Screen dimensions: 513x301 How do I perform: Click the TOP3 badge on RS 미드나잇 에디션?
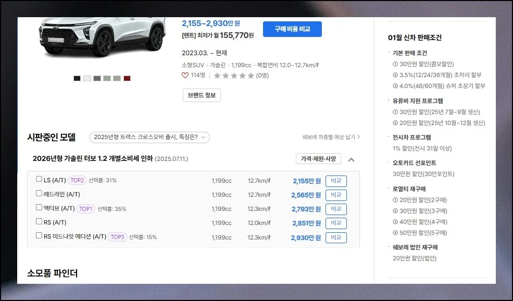(118, 237)
